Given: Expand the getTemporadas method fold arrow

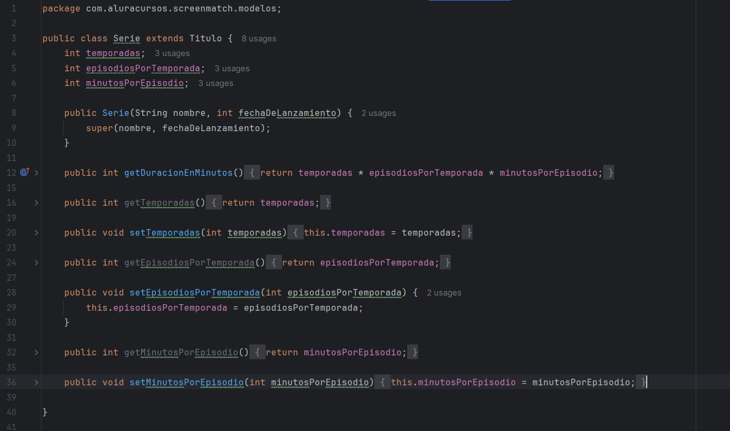Looking at the screenshot, I should pos(36,202).
